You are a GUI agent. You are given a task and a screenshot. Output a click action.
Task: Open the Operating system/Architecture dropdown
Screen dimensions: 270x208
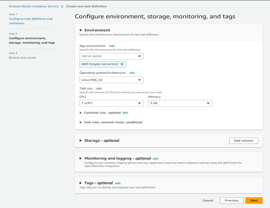(111, 80)
